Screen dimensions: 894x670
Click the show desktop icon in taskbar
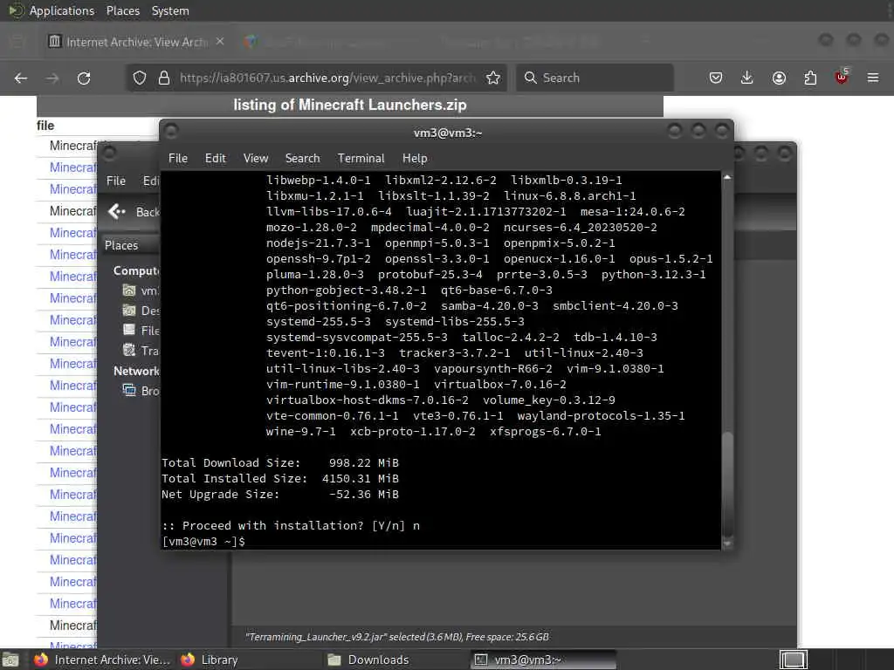coord(10,660)
